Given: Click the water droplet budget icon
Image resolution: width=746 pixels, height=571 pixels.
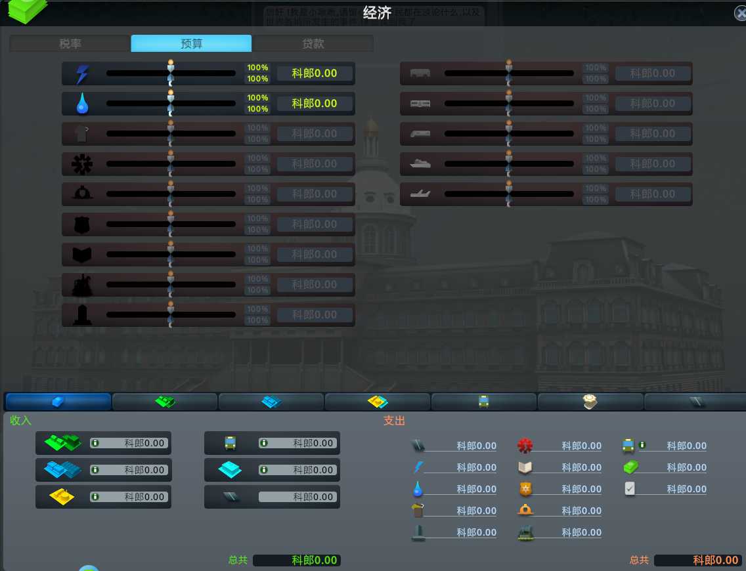Looking at the screenshot, I should (x=82, y=104).
